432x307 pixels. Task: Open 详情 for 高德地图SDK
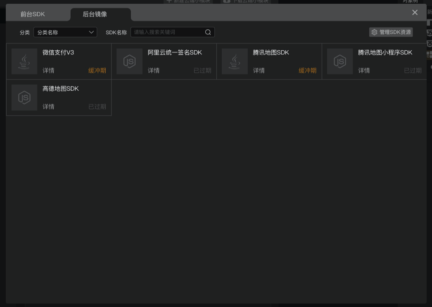click(48, 107)
